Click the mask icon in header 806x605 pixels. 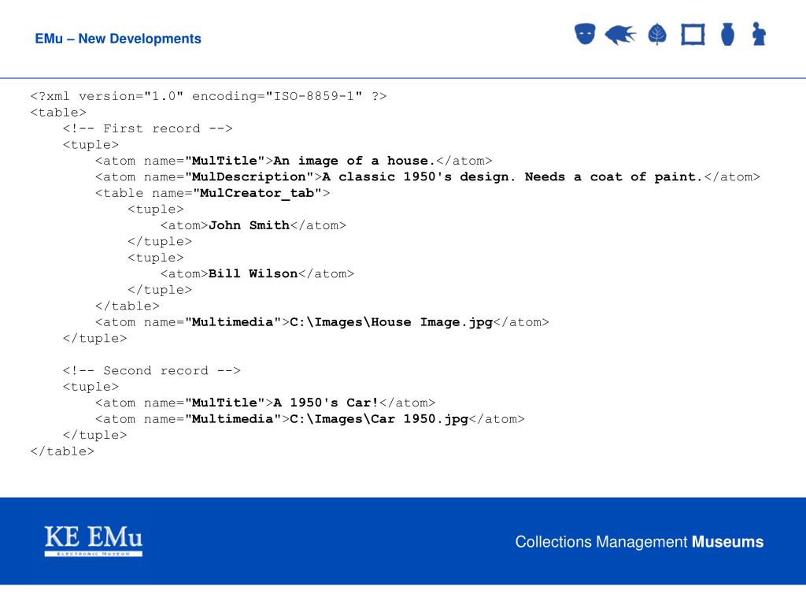(x=585, y=35)
